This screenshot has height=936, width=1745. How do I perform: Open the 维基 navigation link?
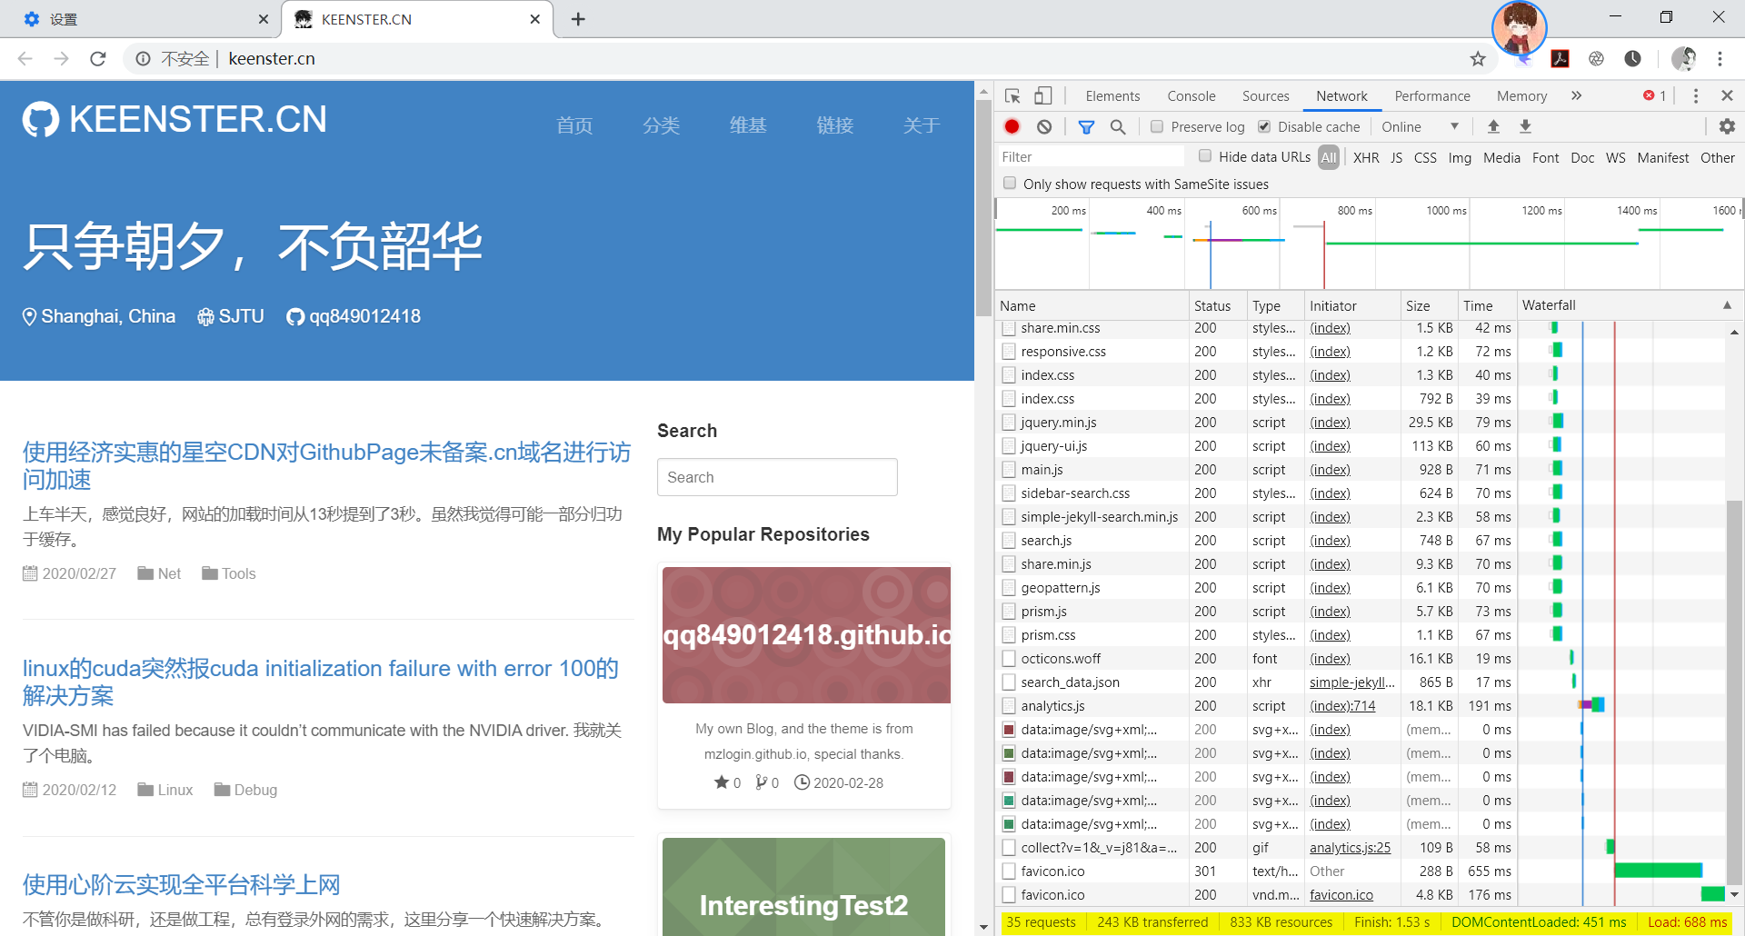[x=748, y=125]
